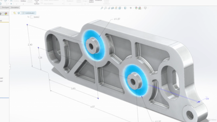Click the Move Entities command
Screen dimensions: 217x122
[x=48, y=4]
